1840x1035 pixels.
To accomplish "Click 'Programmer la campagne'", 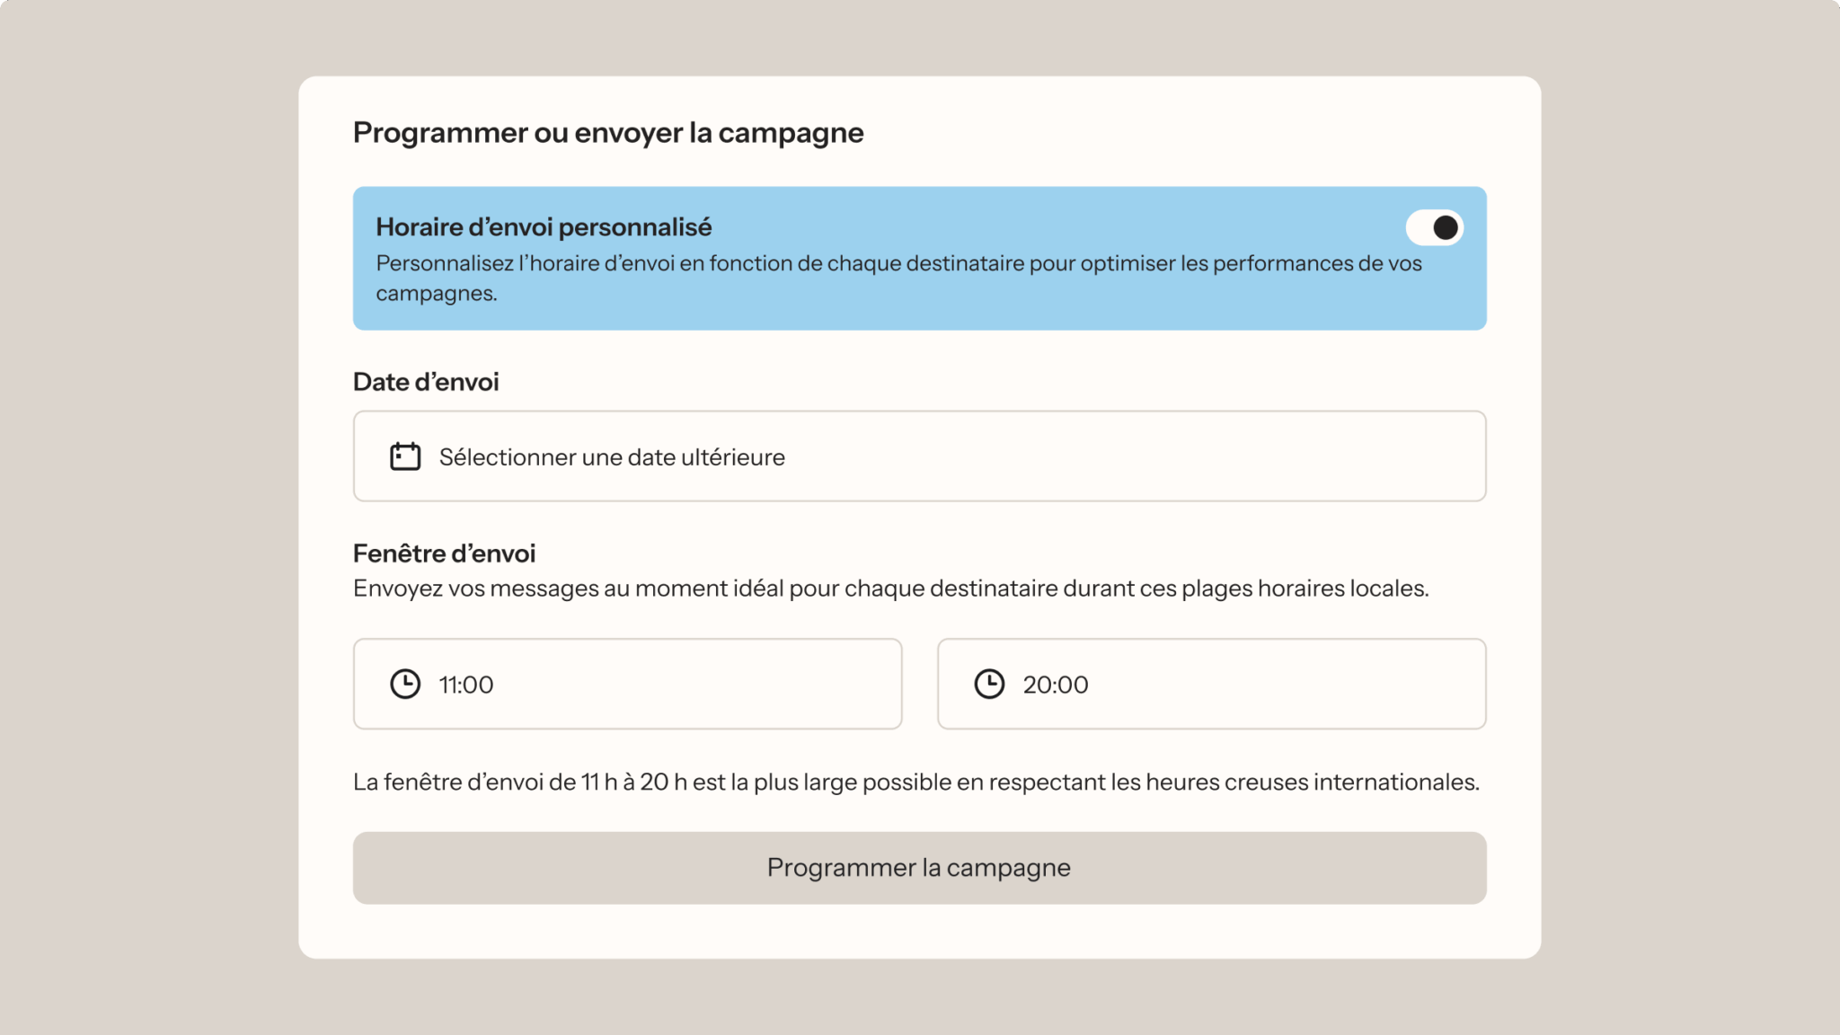I will point(919,867).
